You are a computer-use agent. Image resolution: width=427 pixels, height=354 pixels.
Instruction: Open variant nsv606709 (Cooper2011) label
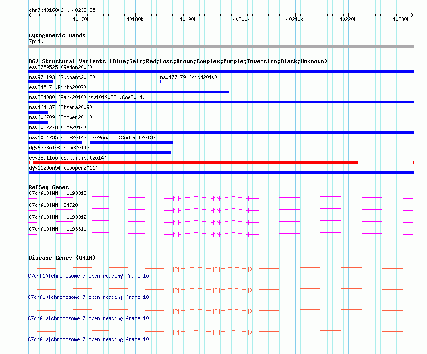click(x=60, y=117)
